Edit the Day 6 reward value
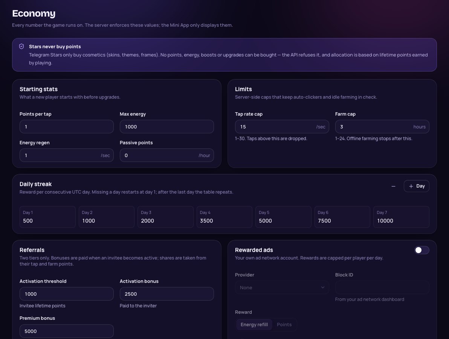The width and height of the screenshot is (449, 339). pyautogui.click(x=342, y=217)
